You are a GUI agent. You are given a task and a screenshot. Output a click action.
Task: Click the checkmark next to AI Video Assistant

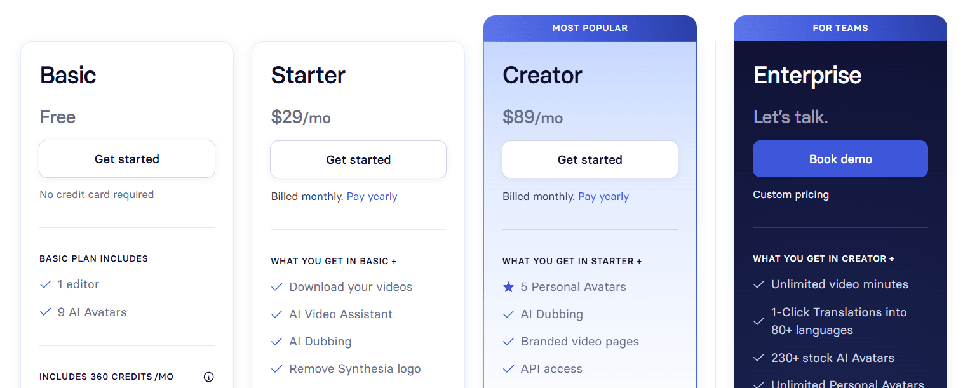pos(276,314)
